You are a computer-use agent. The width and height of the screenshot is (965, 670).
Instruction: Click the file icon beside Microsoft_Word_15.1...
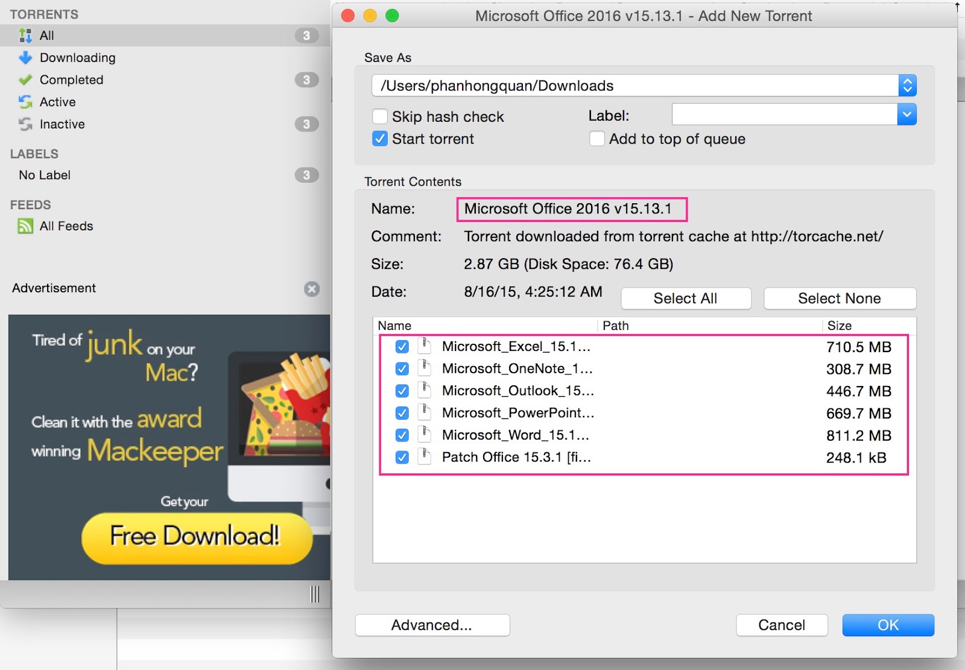click(x=425, y=434)
